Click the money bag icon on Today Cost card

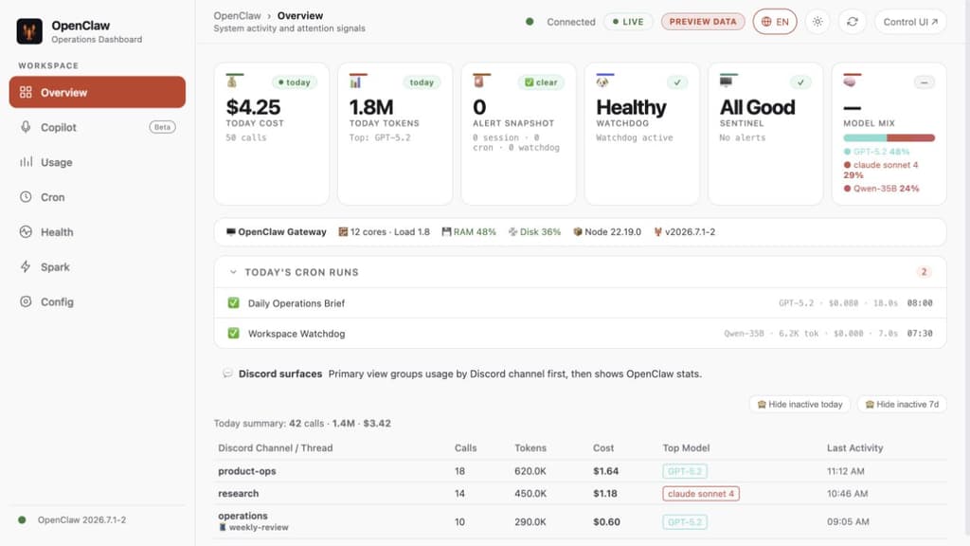pos(232,82)
